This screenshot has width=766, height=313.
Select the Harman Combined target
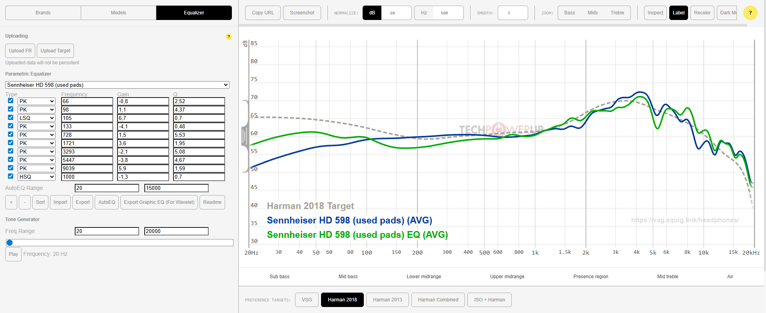click(438, 300)
